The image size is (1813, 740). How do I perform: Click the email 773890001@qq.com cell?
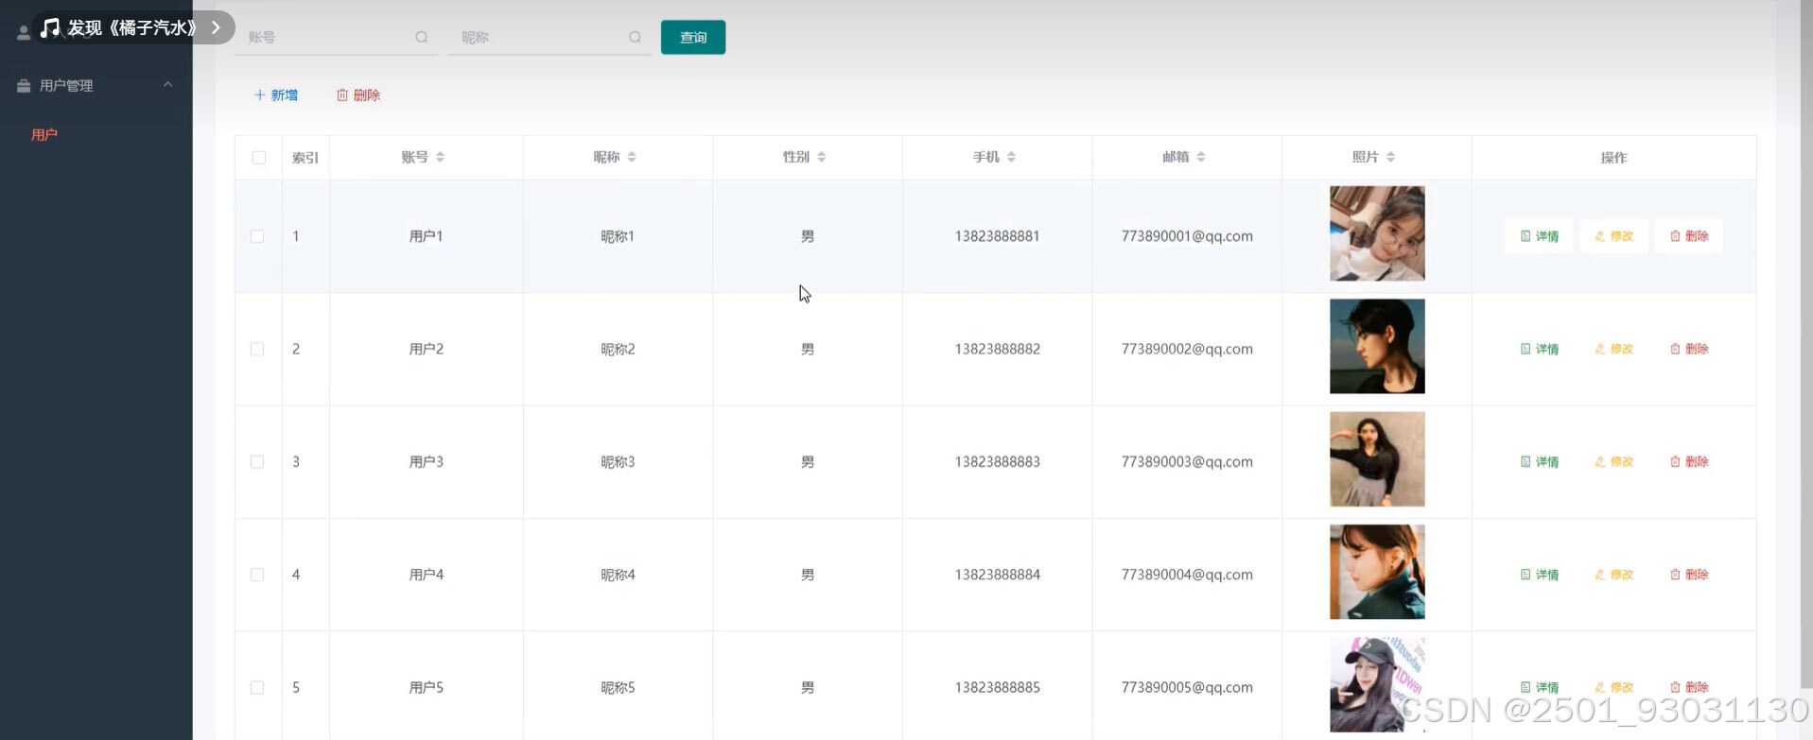point(1187,236)
